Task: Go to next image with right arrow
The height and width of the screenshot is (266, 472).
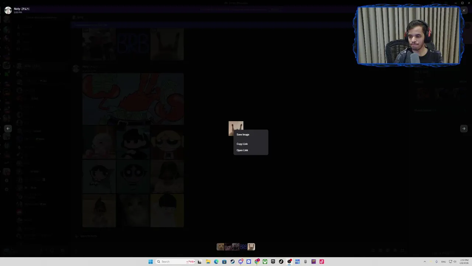Action: click(464, 129)
